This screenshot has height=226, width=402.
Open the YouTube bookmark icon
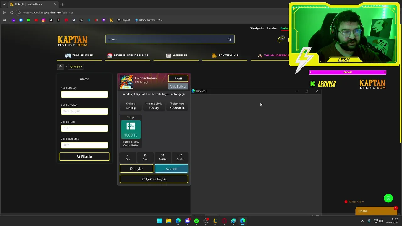(36, 20)
